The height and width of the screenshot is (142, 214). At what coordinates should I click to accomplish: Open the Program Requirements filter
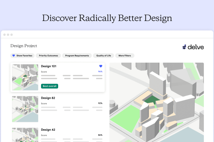click(x=77, y=56)
